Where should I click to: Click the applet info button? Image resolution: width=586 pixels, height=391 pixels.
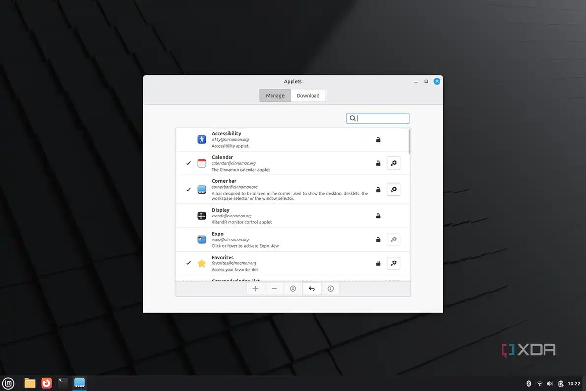coord(331,289)
